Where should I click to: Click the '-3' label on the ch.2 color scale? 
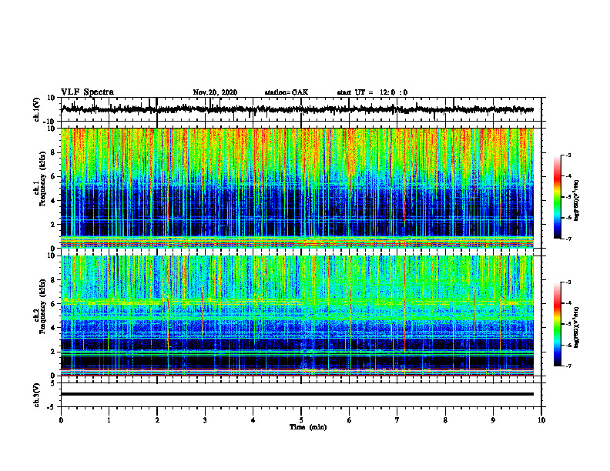coord(568,282)
